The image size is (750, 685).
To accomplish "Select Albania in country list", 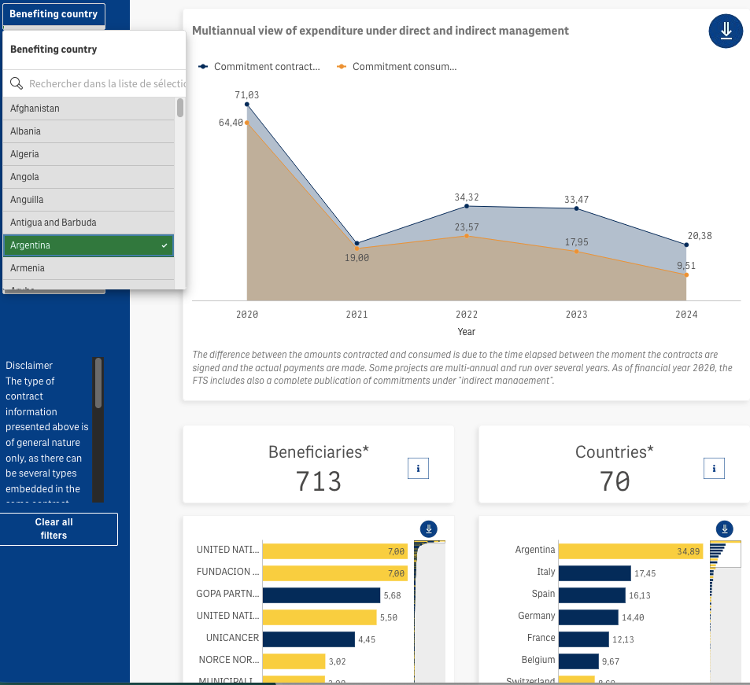I will 88,131.
